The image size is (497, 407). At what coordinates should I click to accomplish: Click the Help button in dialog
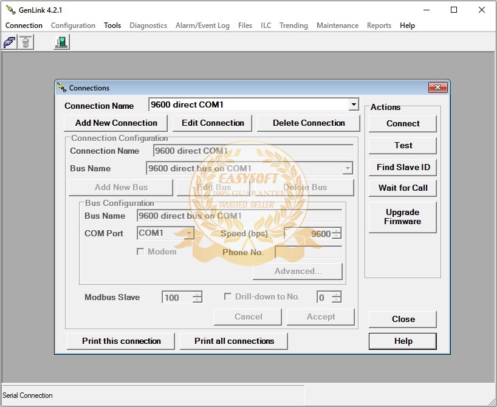[x=403, y=341]
